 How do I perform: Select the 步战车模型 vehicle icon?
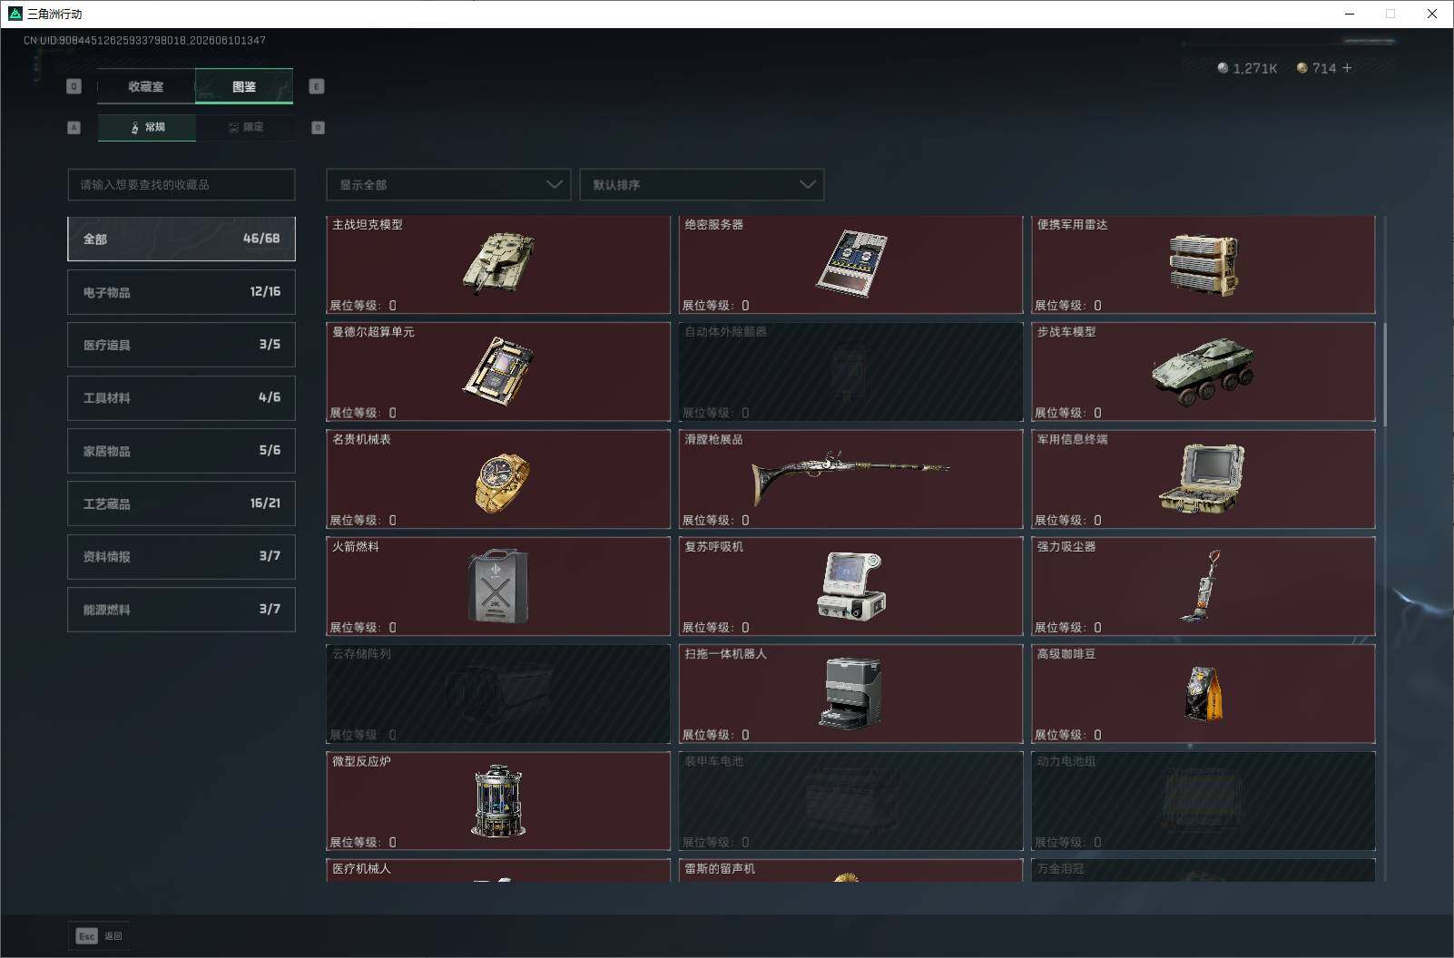pyautogui.click(x=1203, y=371)
